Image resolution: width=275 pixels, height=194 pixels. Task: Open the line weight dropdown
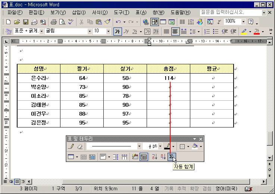click(x=160, y=146)
